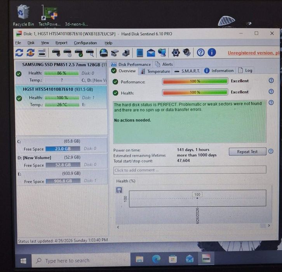Click the computer monitor network icon
The image size is (282, 272).
pos(162,53)
